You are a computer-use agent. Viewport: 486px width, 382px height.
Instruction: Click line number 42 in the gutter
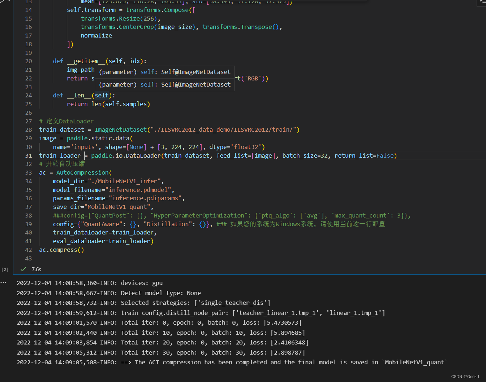[x=29, y=250]
